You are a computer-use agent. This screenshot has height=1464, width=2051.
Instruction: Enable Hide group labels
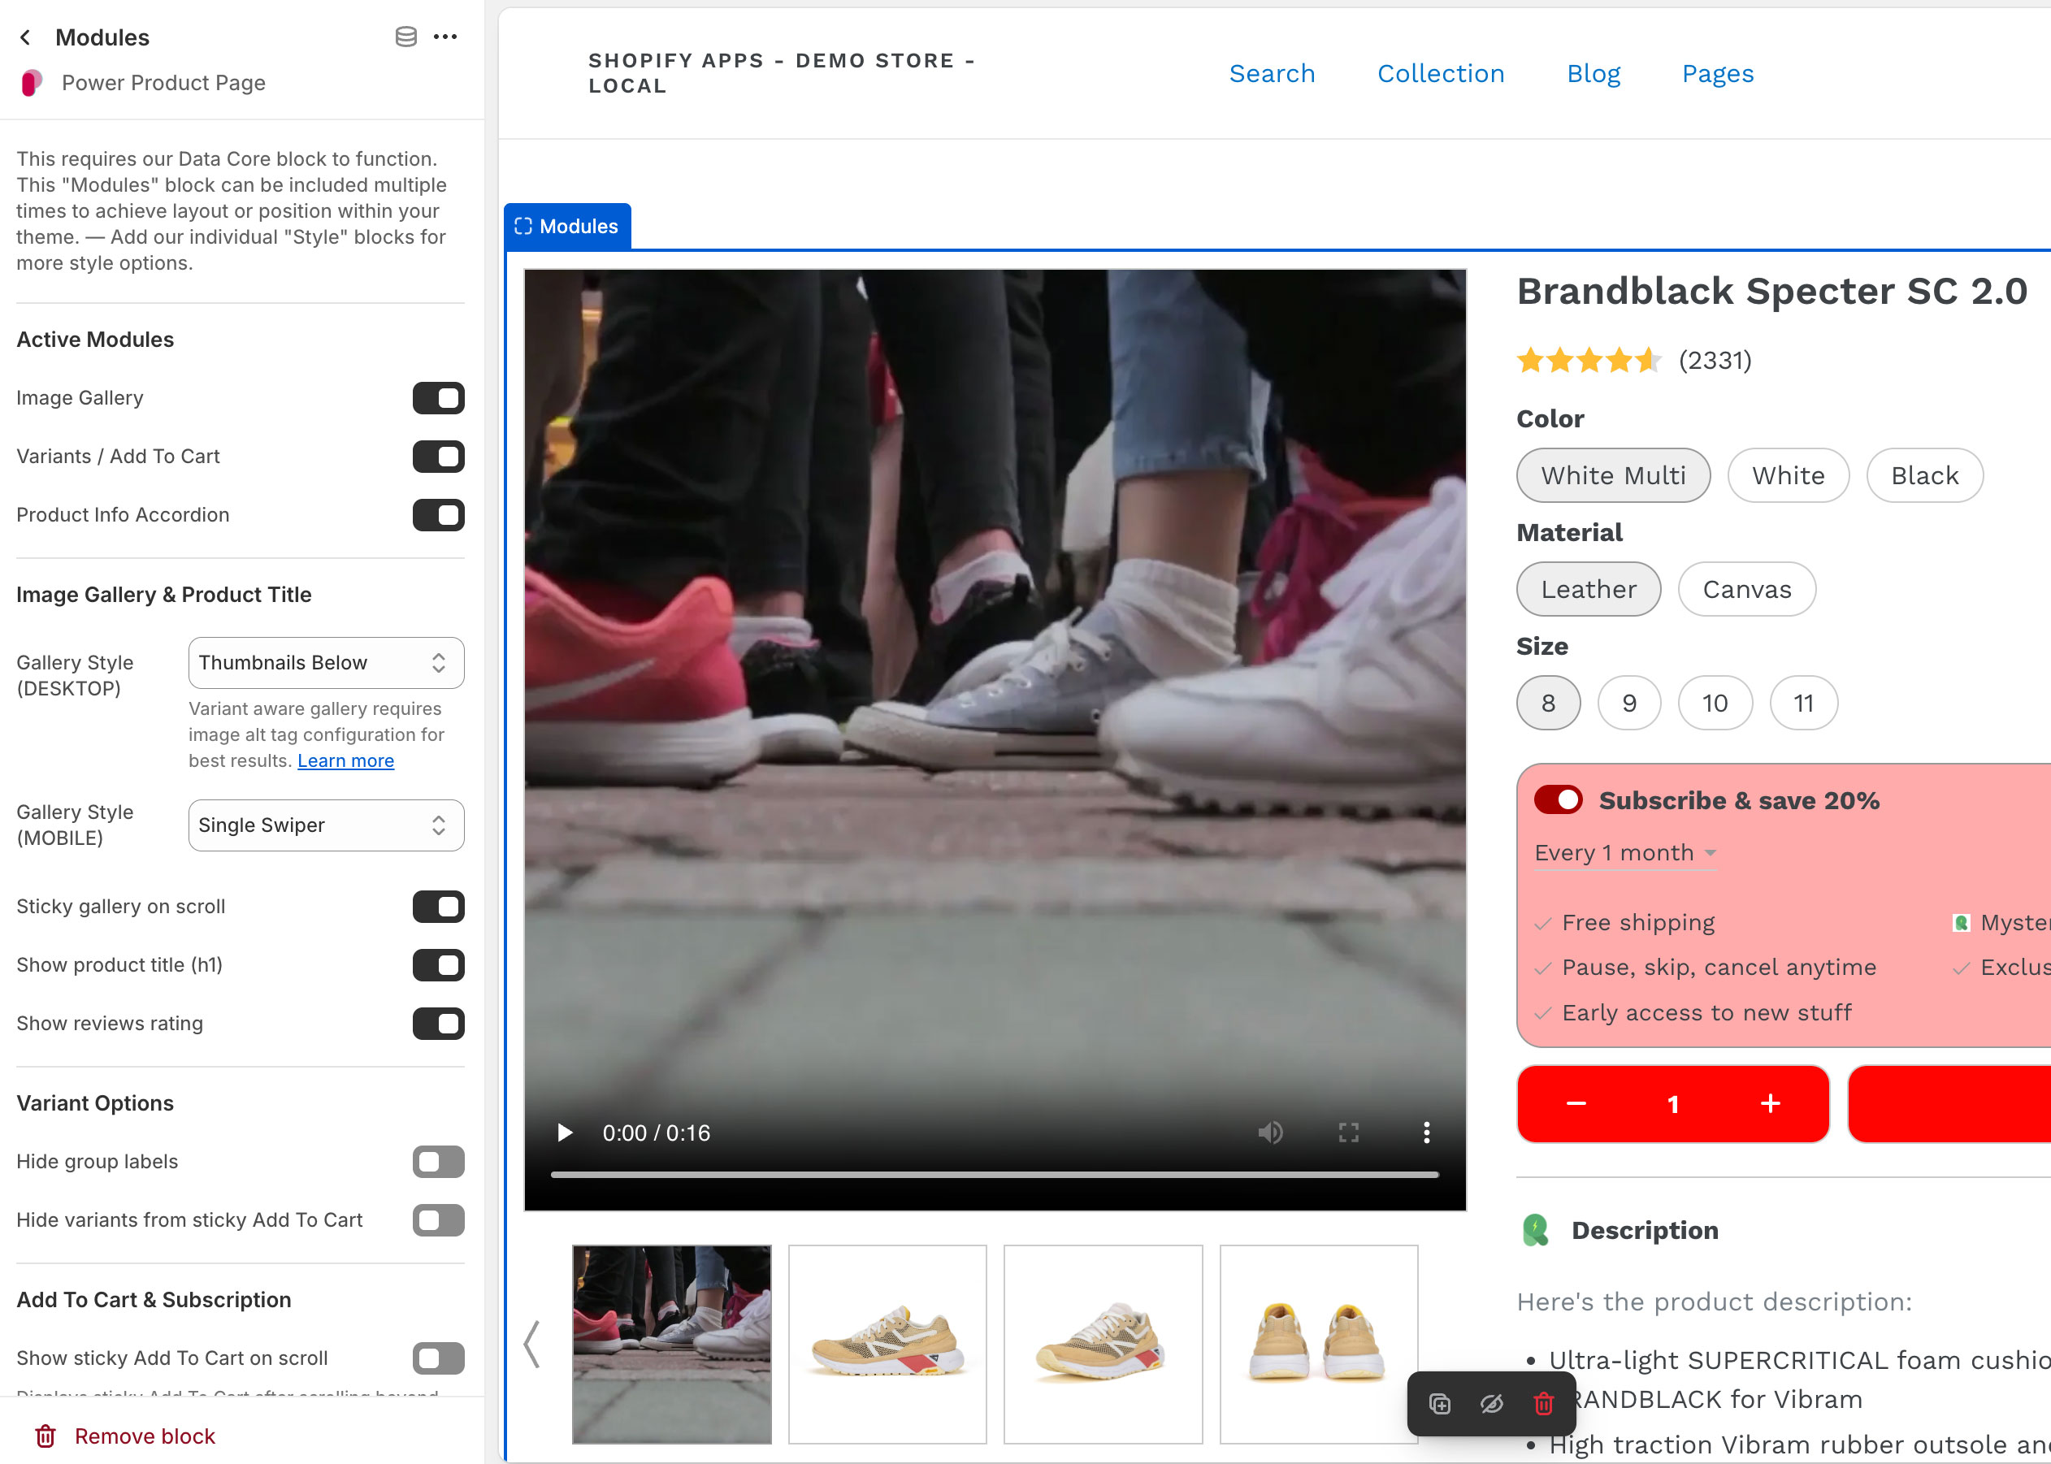[438, 1161]
